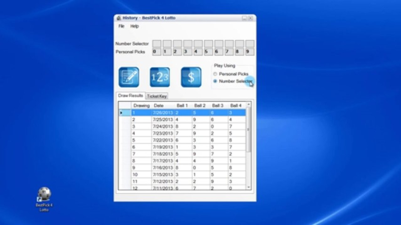Select the date cell 7/22/2013
401x225 pixels.
(x=163, y=140)
